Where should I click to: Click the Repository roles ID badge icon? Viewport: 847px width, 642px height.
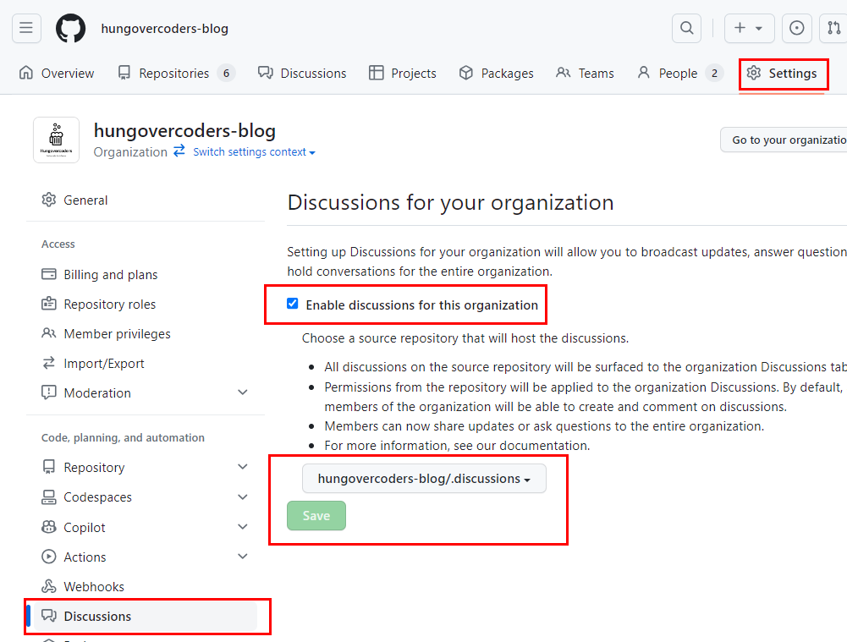coord(48,304)
